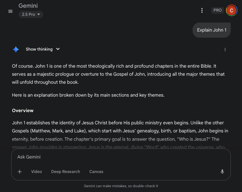This screenshot has height=192, width=242.
Task: Open the account avatar labeled C
Action: (231, 10)
